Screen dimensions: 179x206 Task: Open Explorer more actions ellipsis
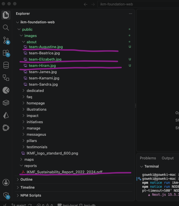[x=130, y=14]
